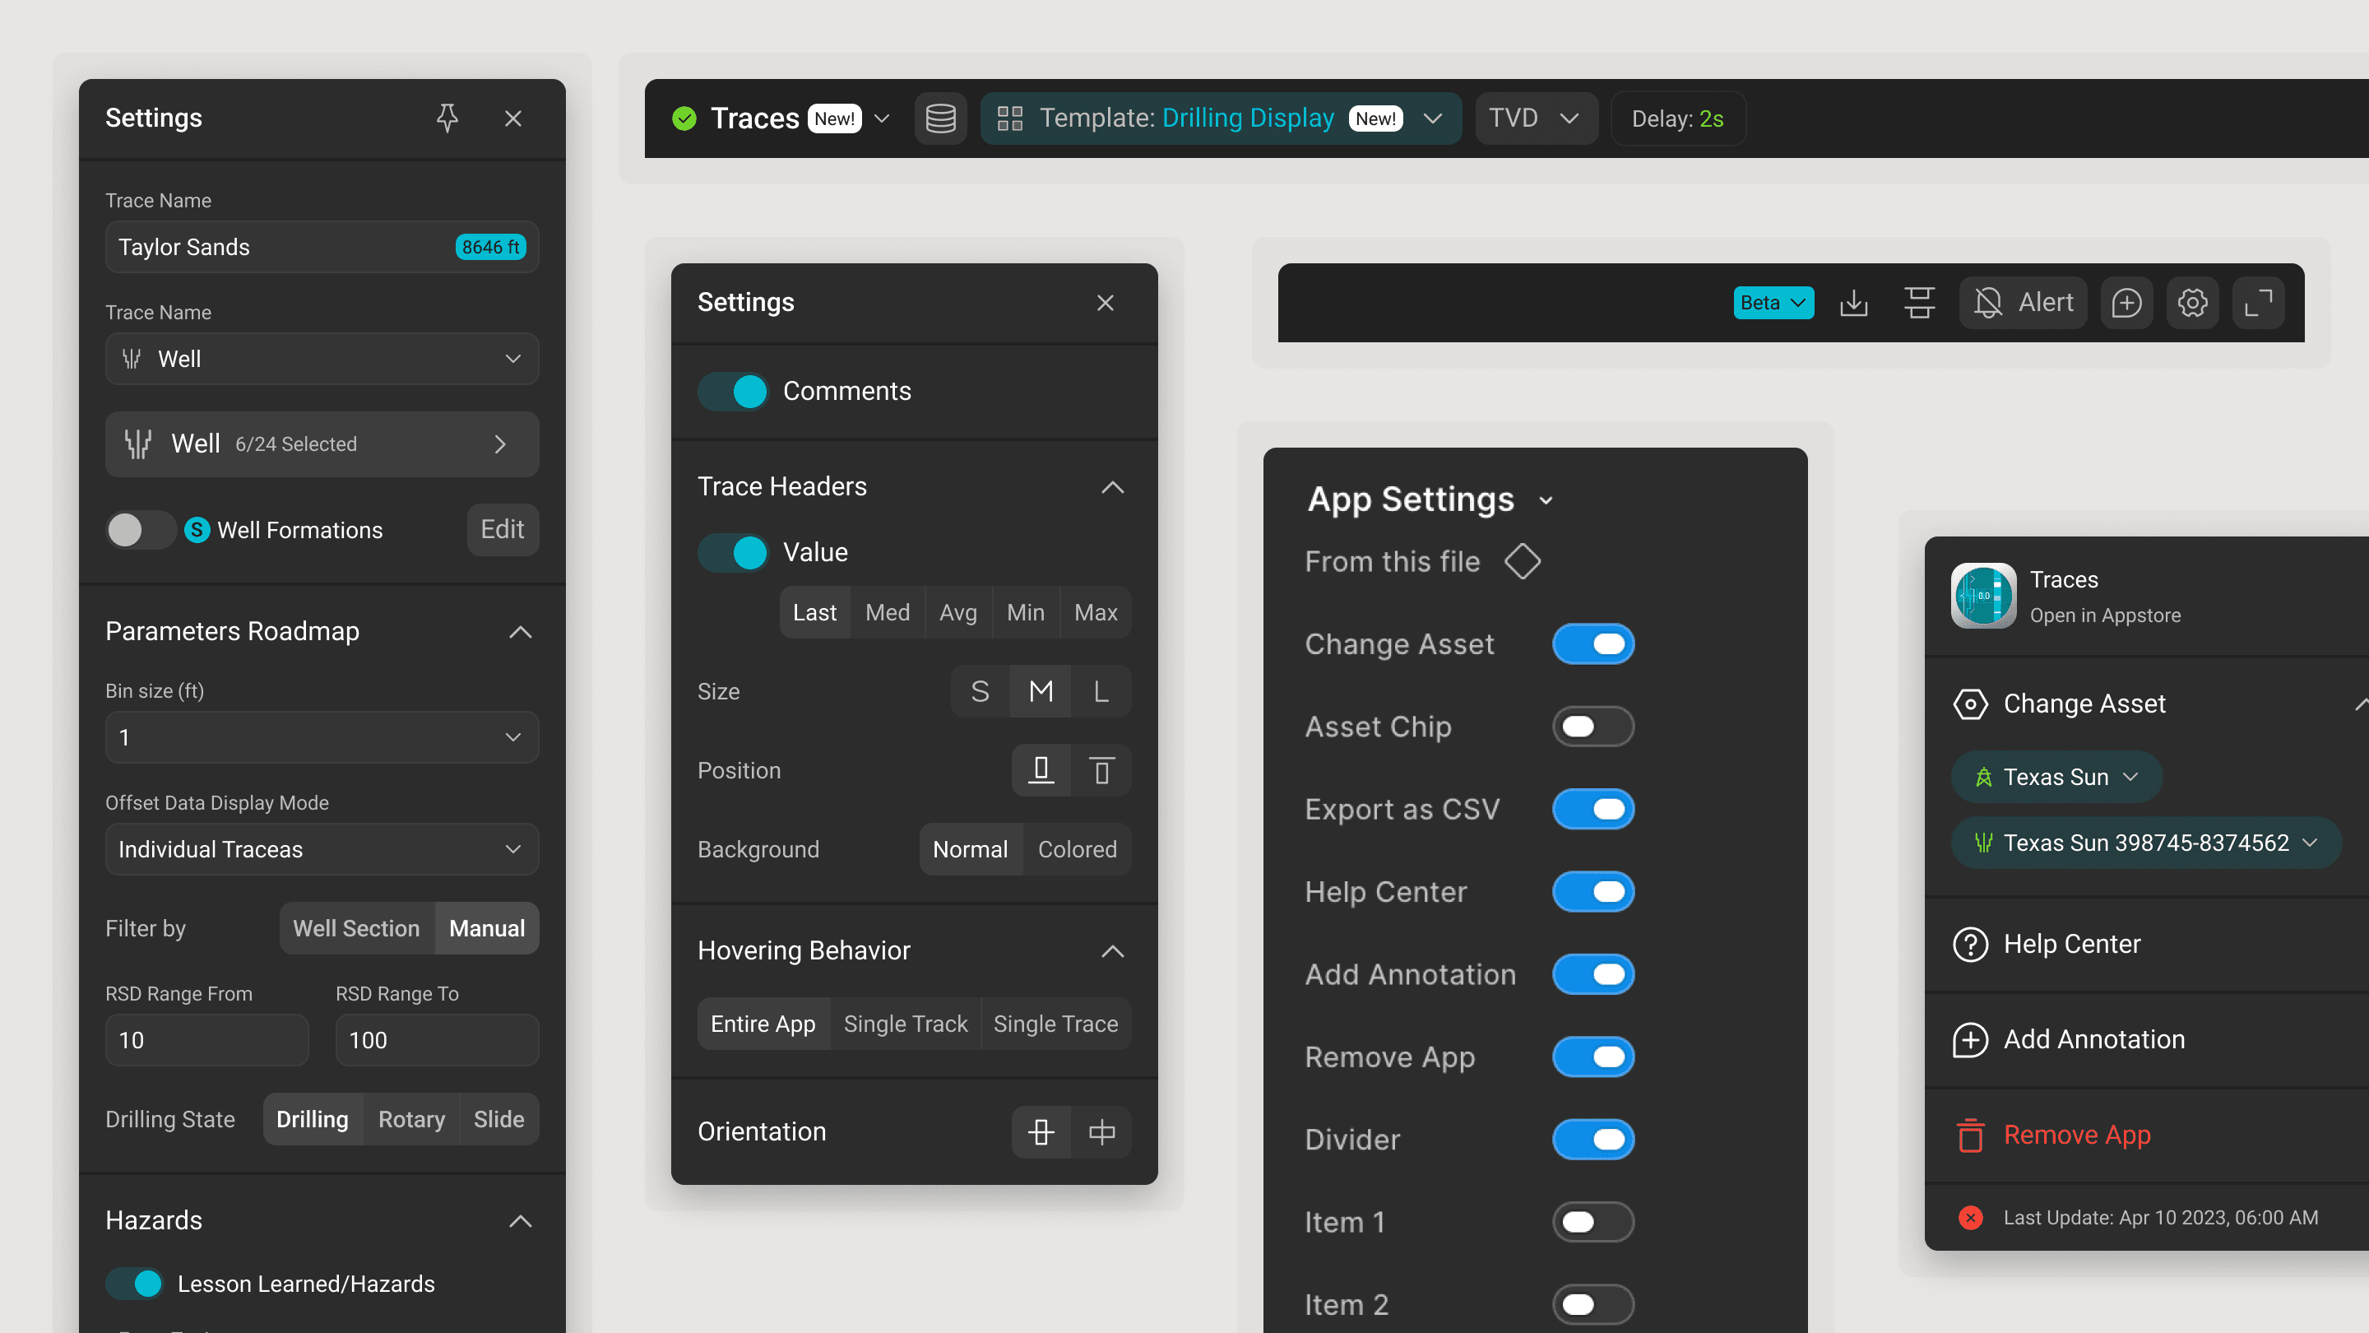The image size is (2369, 1333).
Task: Click the Taylor Sands trace name field
Action: pyautogui.click(x=322, y=247)
